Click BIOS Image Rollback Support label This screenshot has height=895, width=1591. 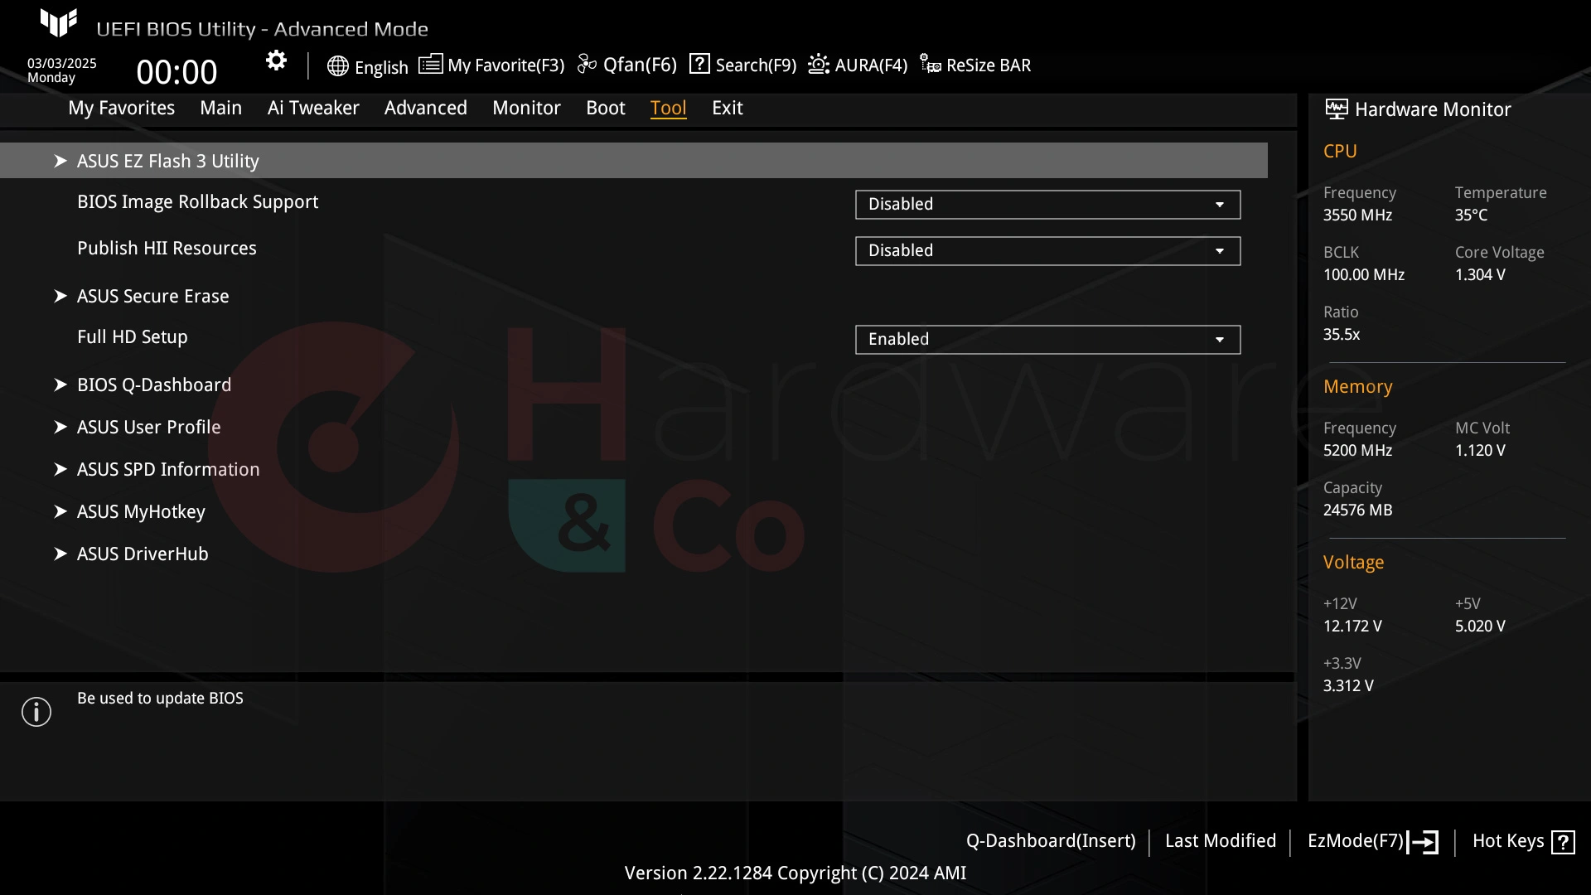point(197,202)
